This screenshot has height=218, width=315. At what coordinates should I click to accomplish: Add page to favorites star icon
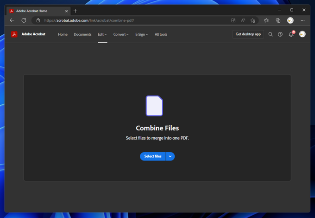(x=252, y=20)
